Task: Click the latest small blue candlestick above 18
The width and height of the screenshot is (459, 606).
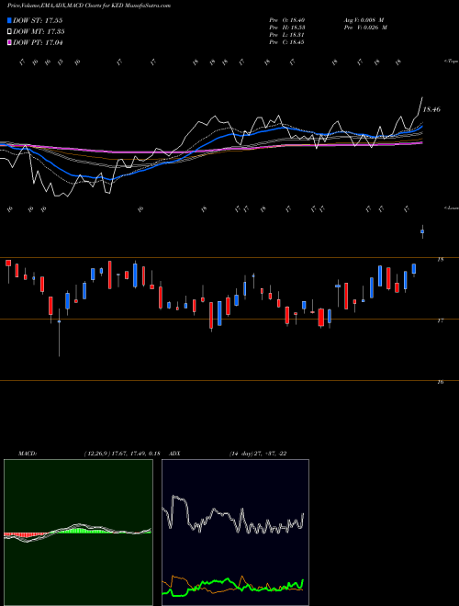Action: [x=422, y=231]
